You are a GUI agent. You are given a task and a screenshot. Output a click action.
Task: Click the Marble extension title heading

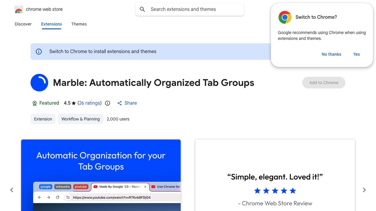point(154,83)
